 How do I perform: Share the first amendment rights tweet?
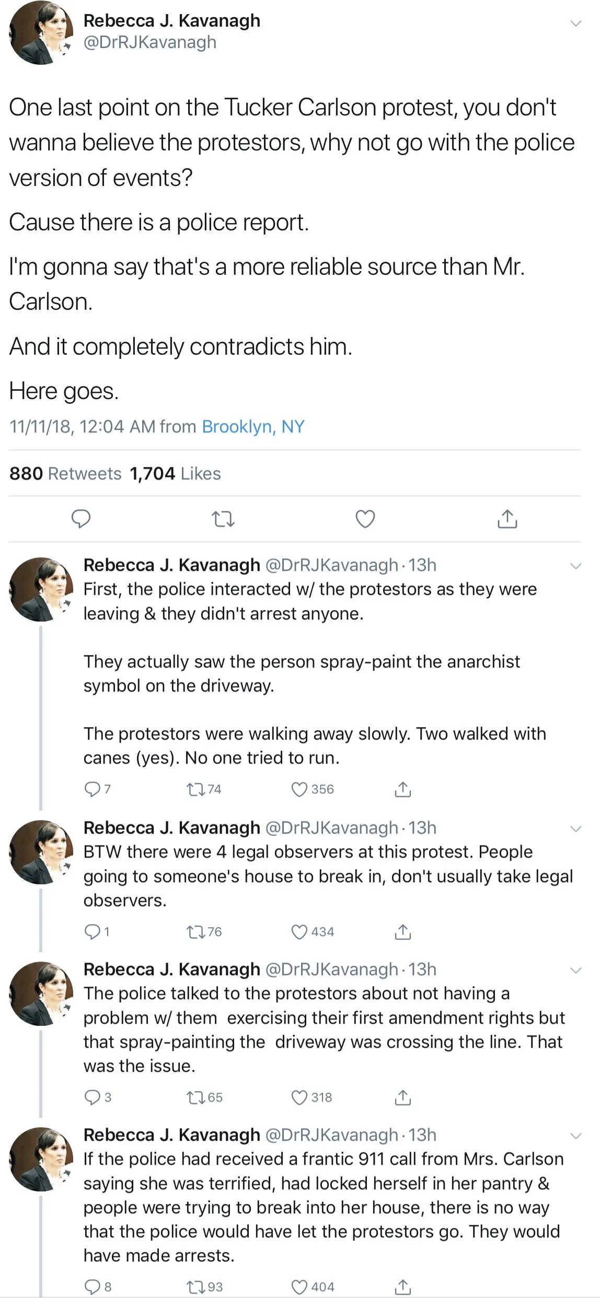pos(402,1097)
